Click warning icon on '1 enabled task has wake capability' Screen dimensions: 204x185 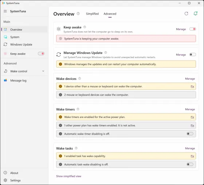coord(60,156)
